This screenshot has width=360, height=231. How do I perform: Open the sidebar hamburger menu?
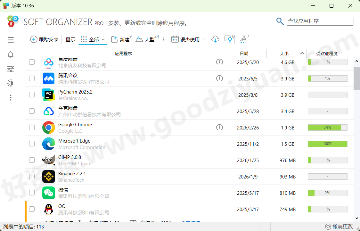[11, 40]
